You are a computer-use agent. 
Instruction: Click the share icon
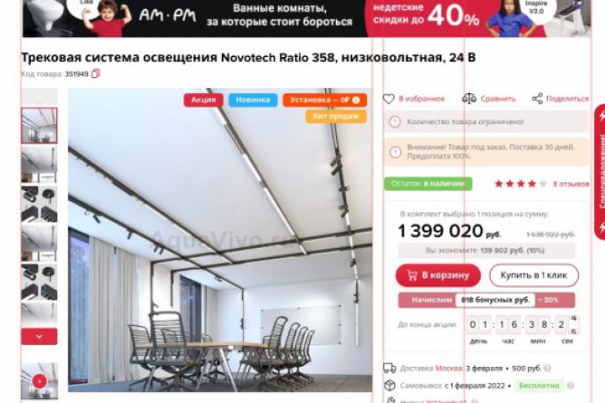click(537, 99)
